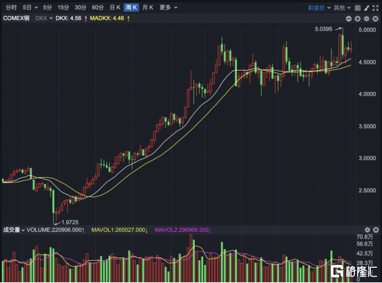Switch to 月K timeframe tab
Image resolution: width=382 pixels, height=283 pixels.
click(x=148, y=8)
